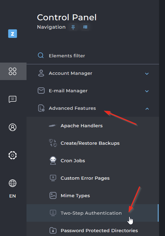Open the user profile icon in sidebar
The width and height of the screenshot is (165, 236).
(13, 127)
